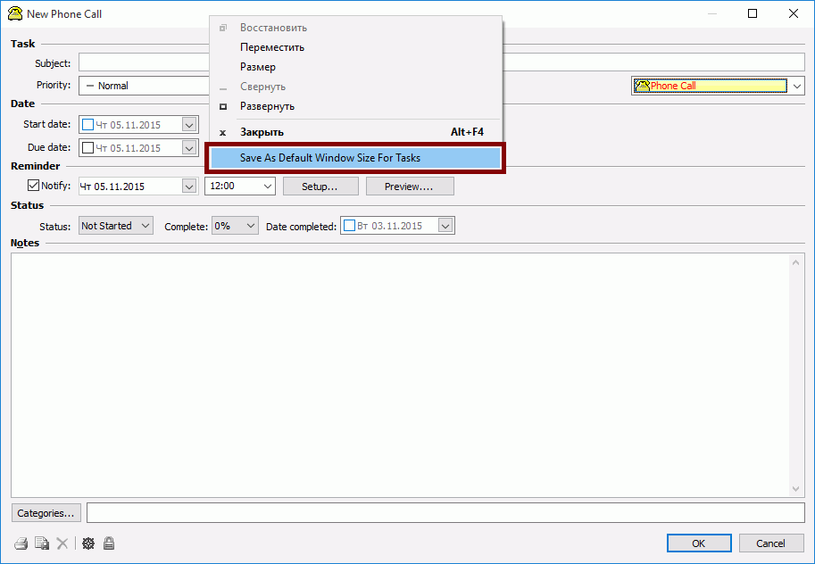Choose Переместить from the system menu
815x564 pixels.
click(x=272, y=47)
